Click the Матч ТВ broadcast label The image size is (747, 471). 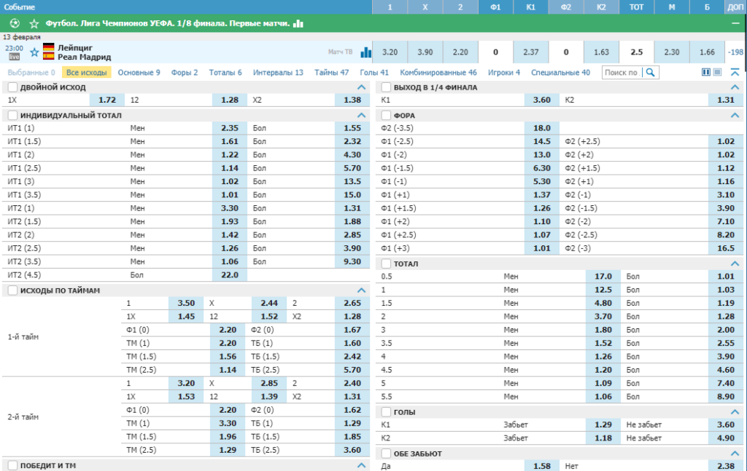tap(340, 52)
